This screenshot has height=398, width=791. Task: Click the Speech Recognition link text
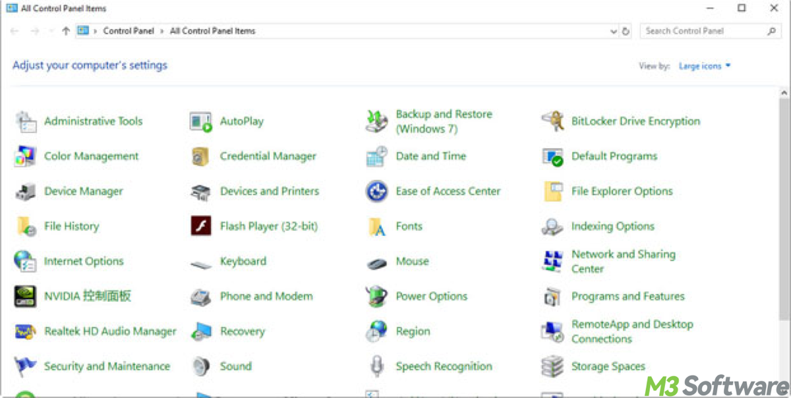coord(444,366)
